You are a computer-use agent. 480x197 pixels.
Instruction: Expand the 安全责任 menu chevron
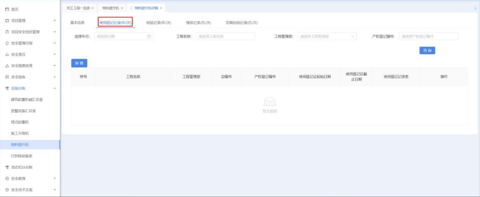55,54
